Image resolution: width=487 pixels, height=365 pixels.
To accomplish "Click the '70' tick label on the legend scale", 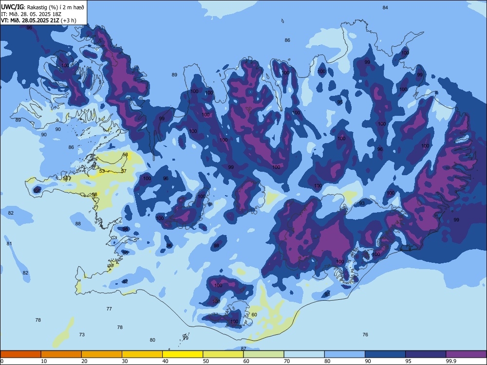I will (x=287, y=361).
